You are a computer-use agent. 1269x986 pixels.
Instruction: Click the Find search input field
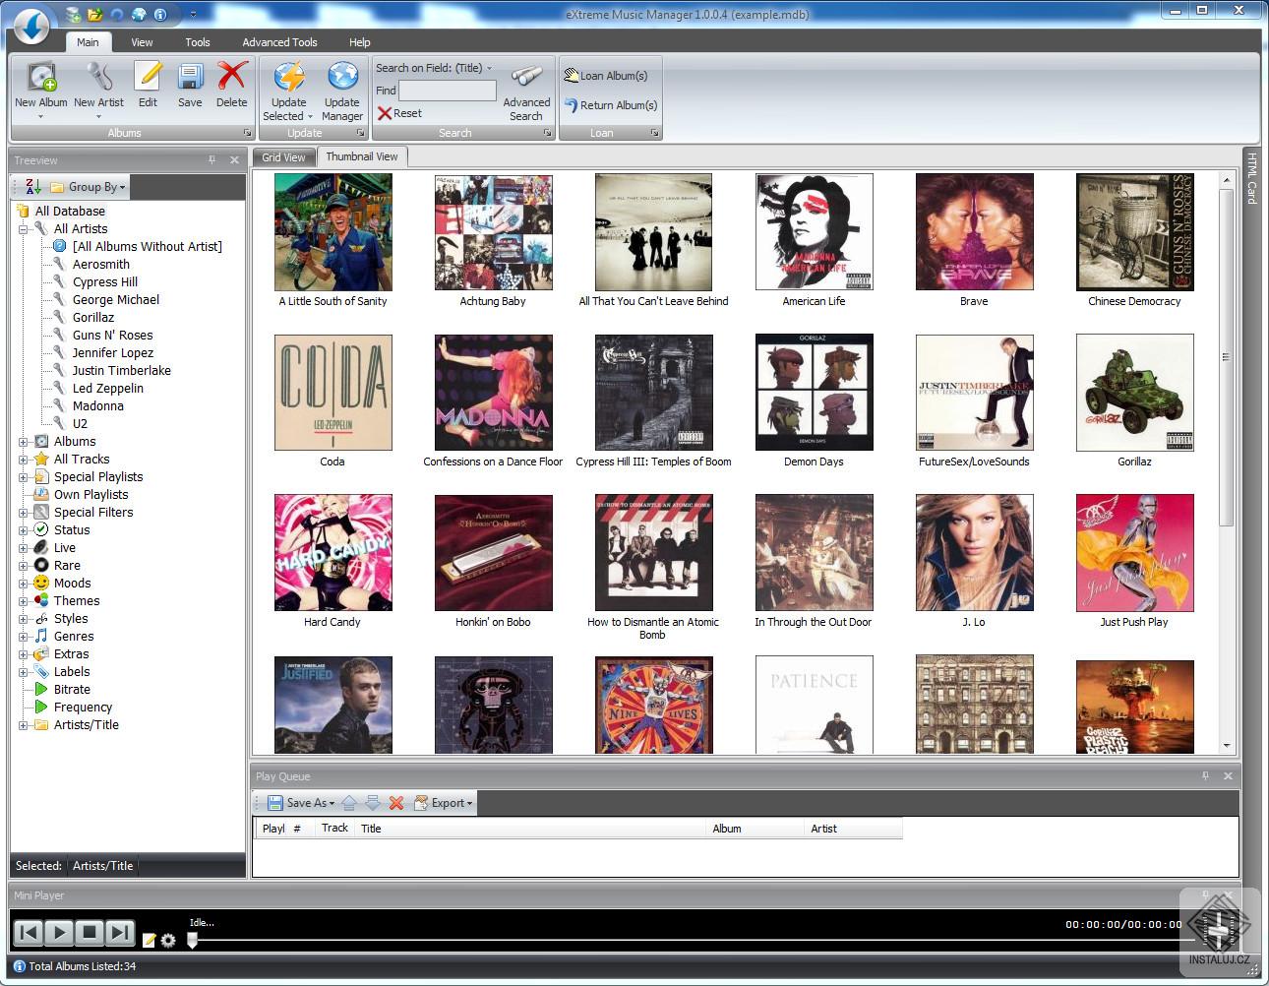(x=448, y=91)
